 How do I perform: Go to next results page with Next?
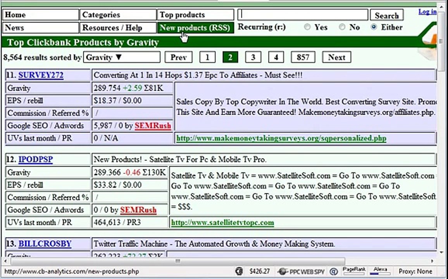pos(336,57)
